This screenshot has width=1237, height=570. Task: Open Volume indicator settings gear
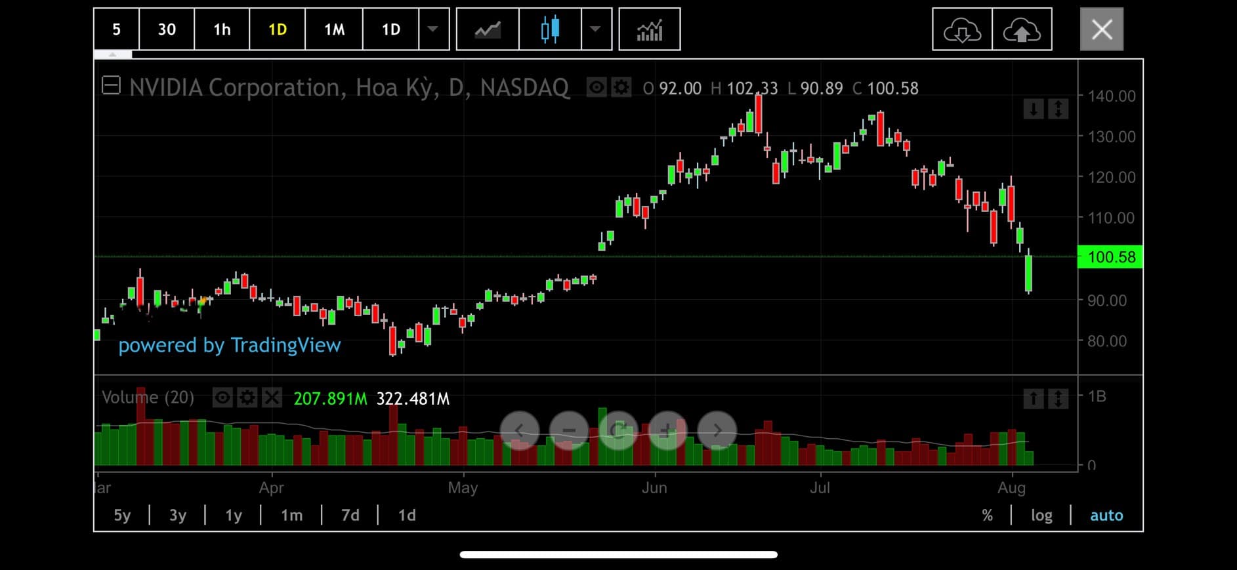247,397
